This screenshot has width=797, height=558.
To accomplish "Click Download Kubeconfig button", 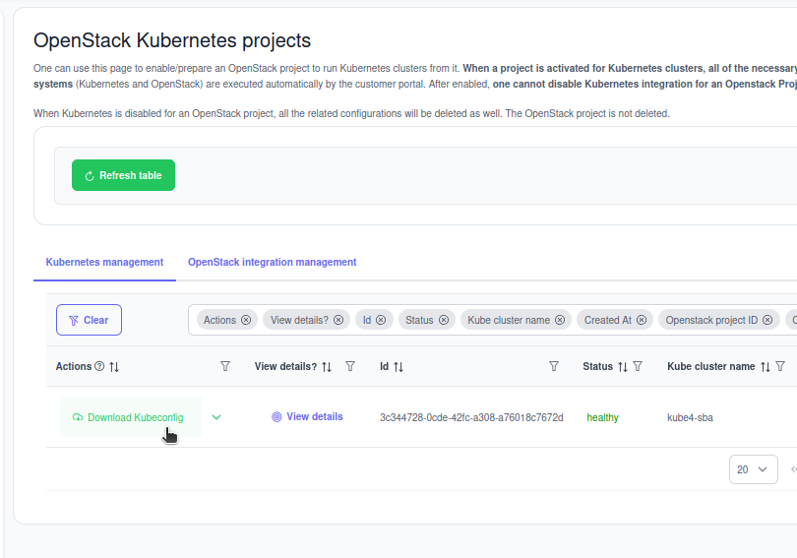I will pos(128,417).
